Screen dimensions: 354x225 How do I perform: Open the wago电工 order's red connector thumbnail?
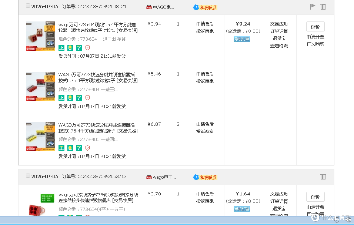click(x=40, y=204)
